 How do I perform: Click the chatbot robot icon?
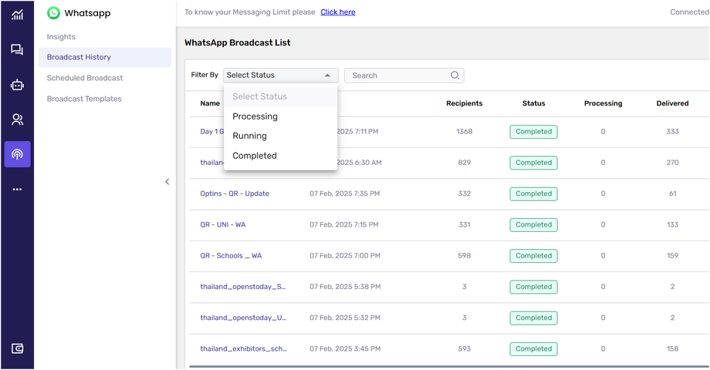[x=17, y=85]
